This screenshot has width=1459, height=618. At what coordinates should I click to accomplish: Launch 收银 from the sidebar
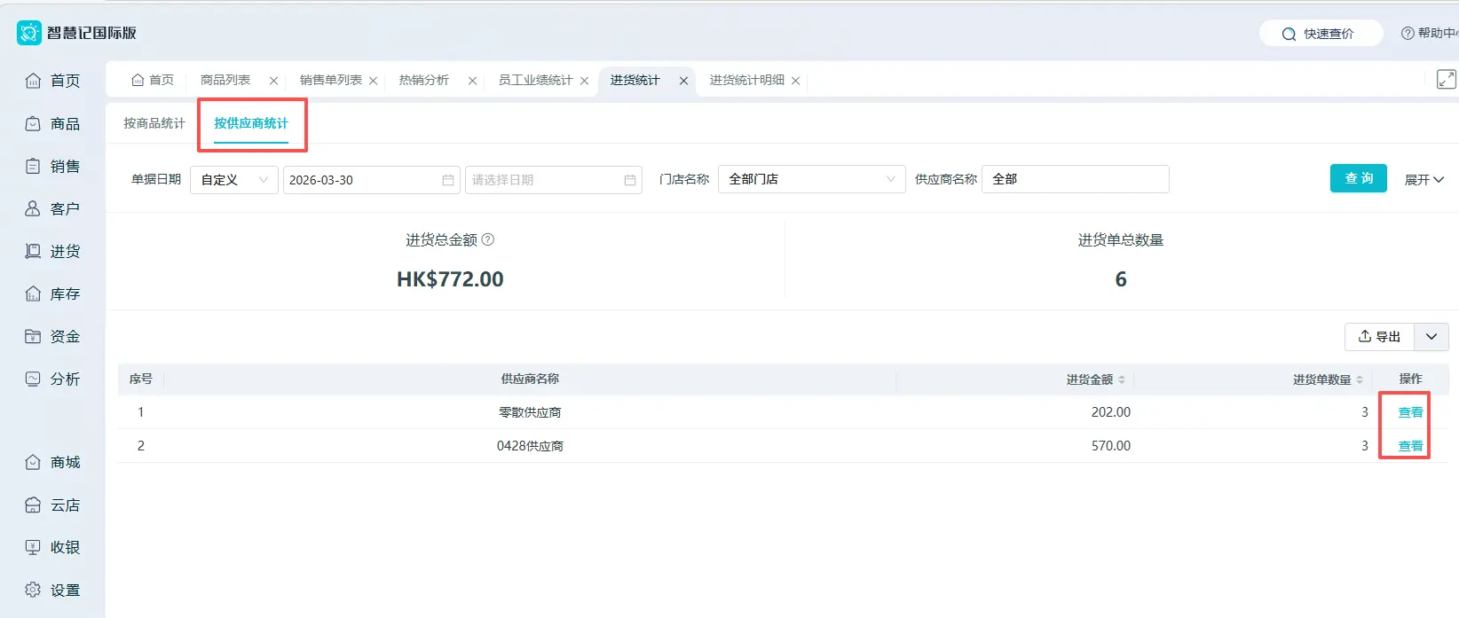click(x=52, y=547)
